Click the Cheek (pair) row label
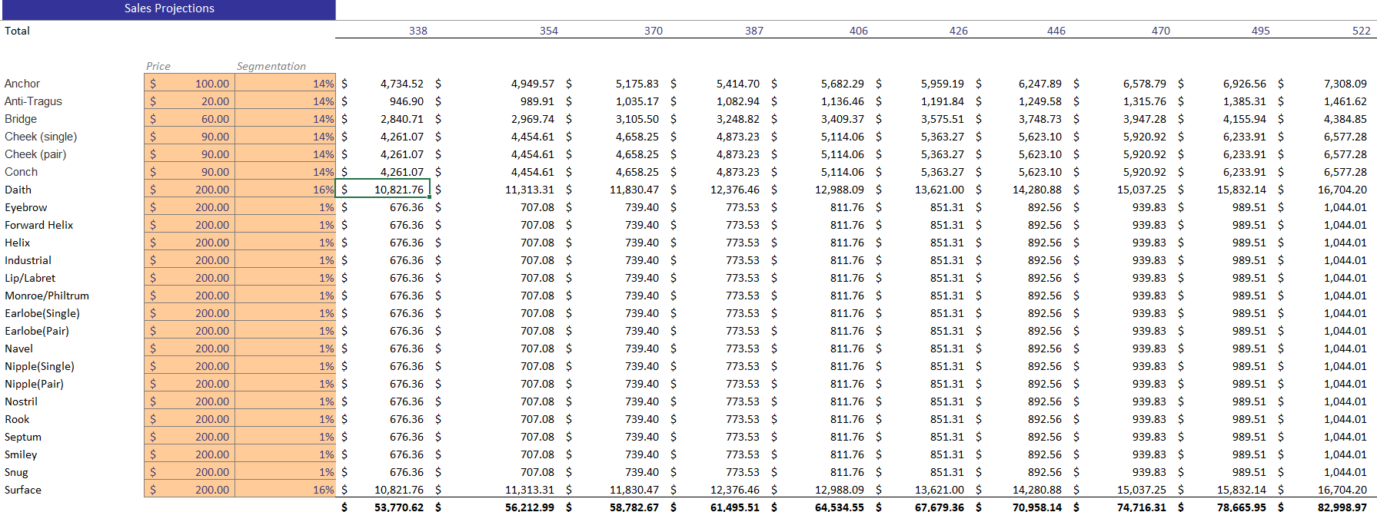 point(35,154)
